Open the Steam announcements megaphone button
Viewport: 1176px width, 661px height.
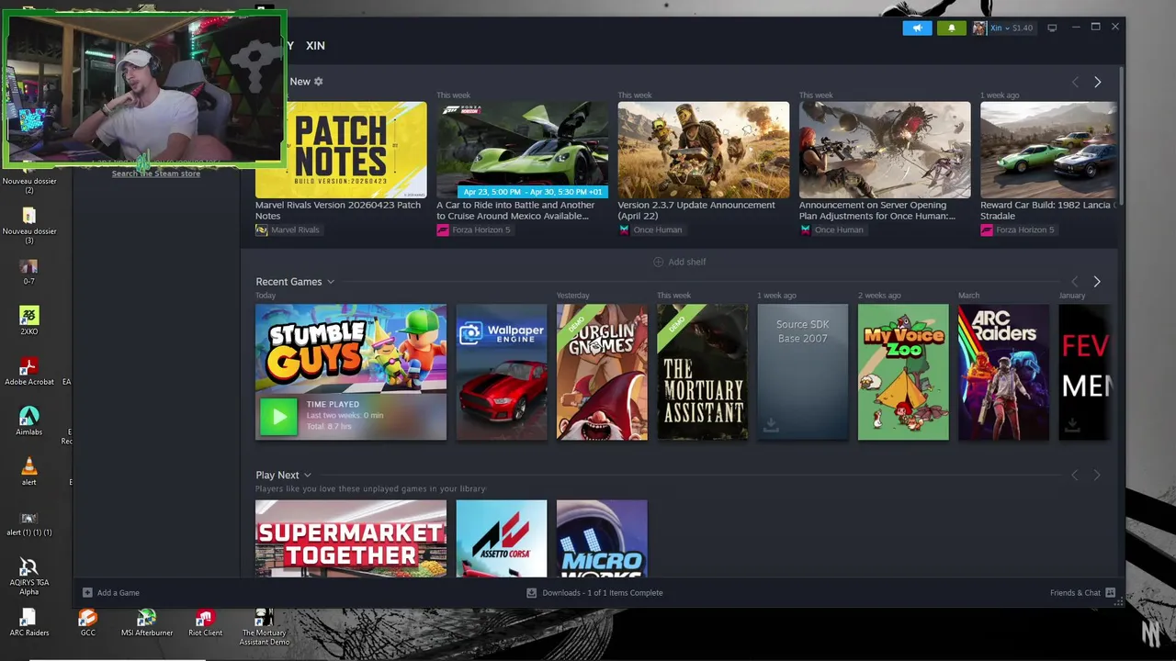917,28
